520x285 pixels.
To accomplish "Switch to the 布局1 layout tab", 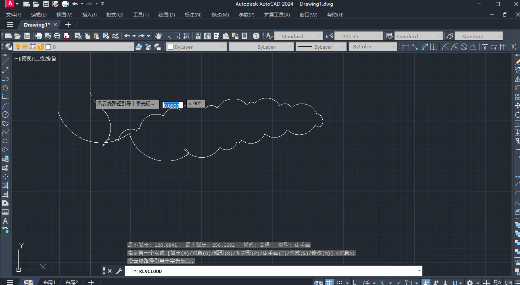I will tap(49, 282).
